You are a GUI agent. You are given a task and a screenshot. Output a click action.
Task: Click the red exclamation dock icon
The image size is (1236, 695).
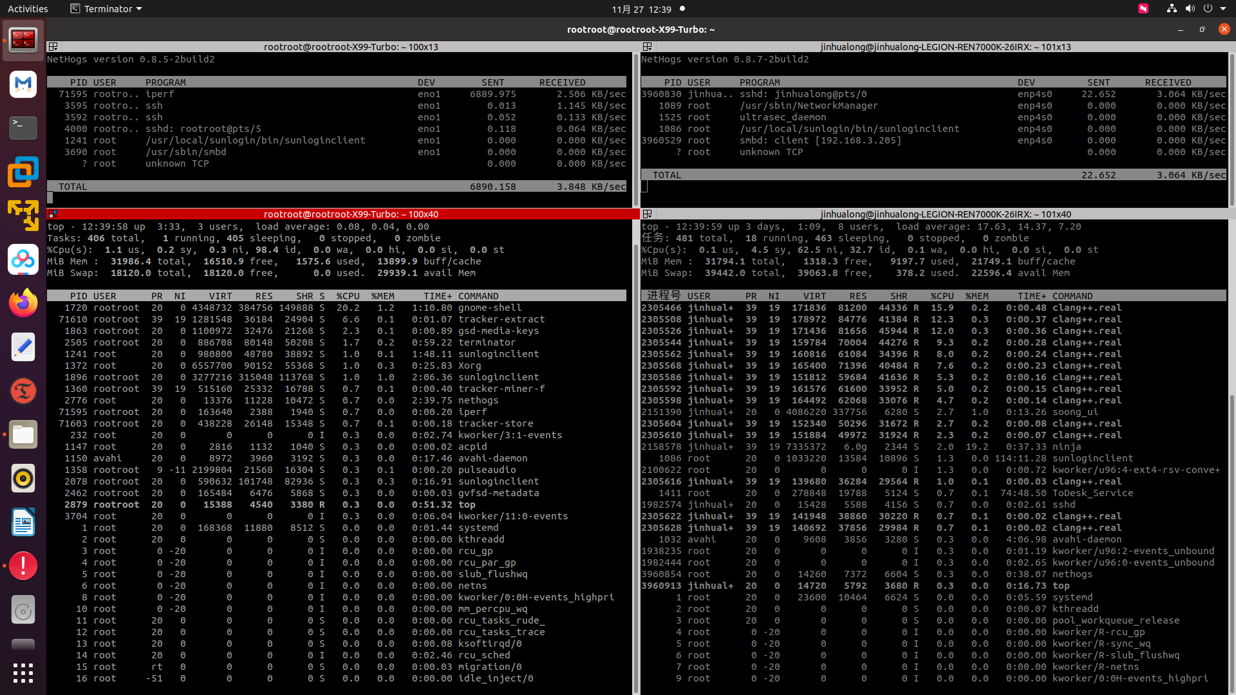pyautogui.click(x=23, y=566)
